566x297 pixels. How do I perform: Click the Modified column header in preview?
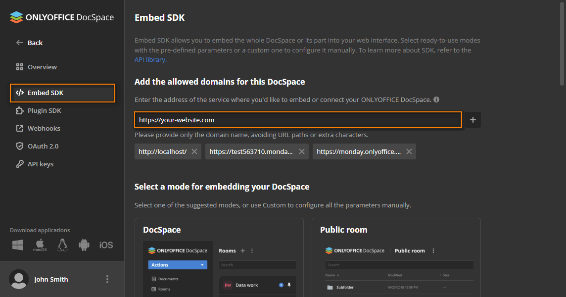point(394,275)
